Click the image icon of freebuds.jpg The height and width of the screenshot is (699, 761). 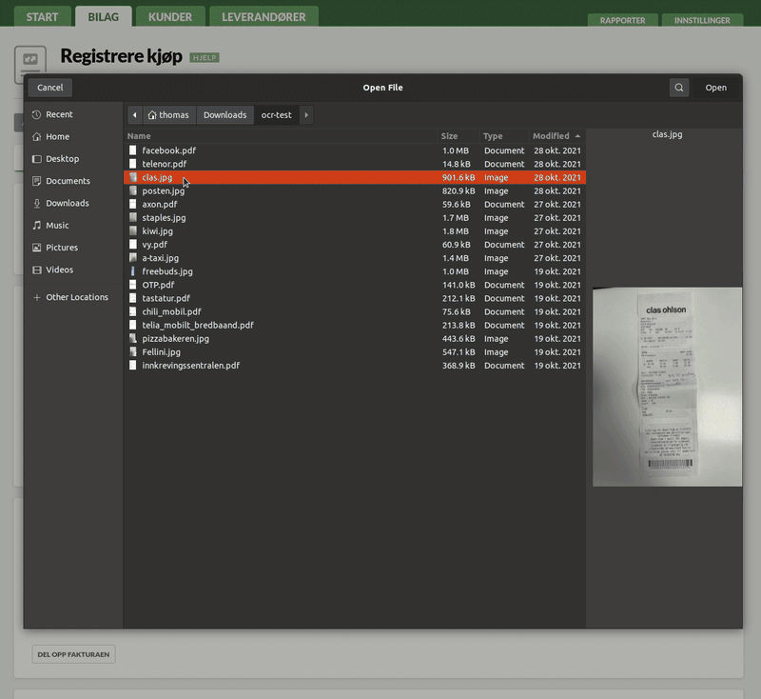pyautogui.click(x=132, y=271)
